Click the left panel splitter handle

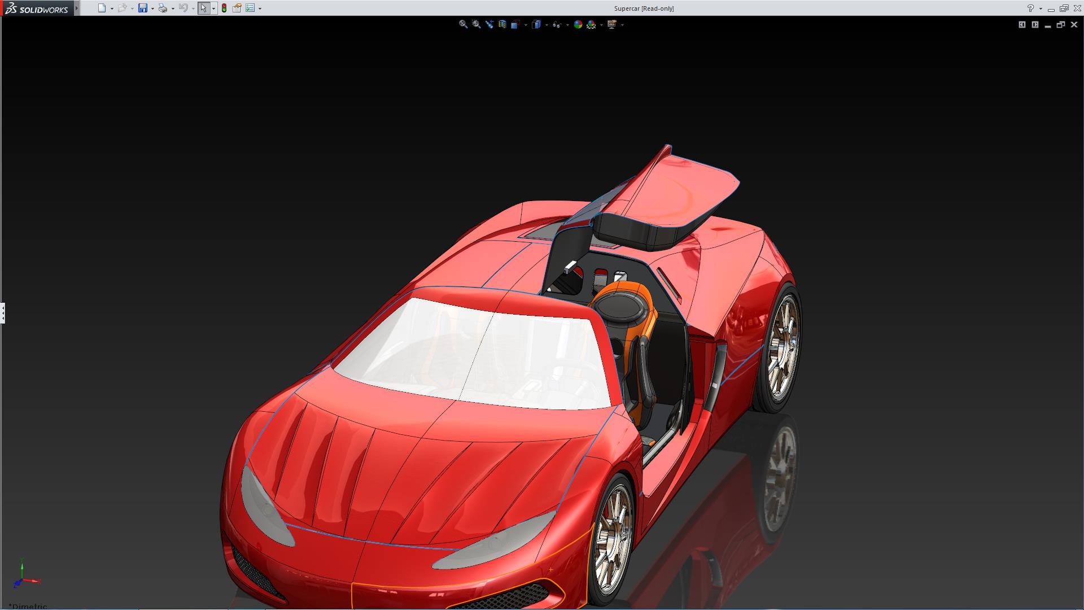tap(3, 312)
